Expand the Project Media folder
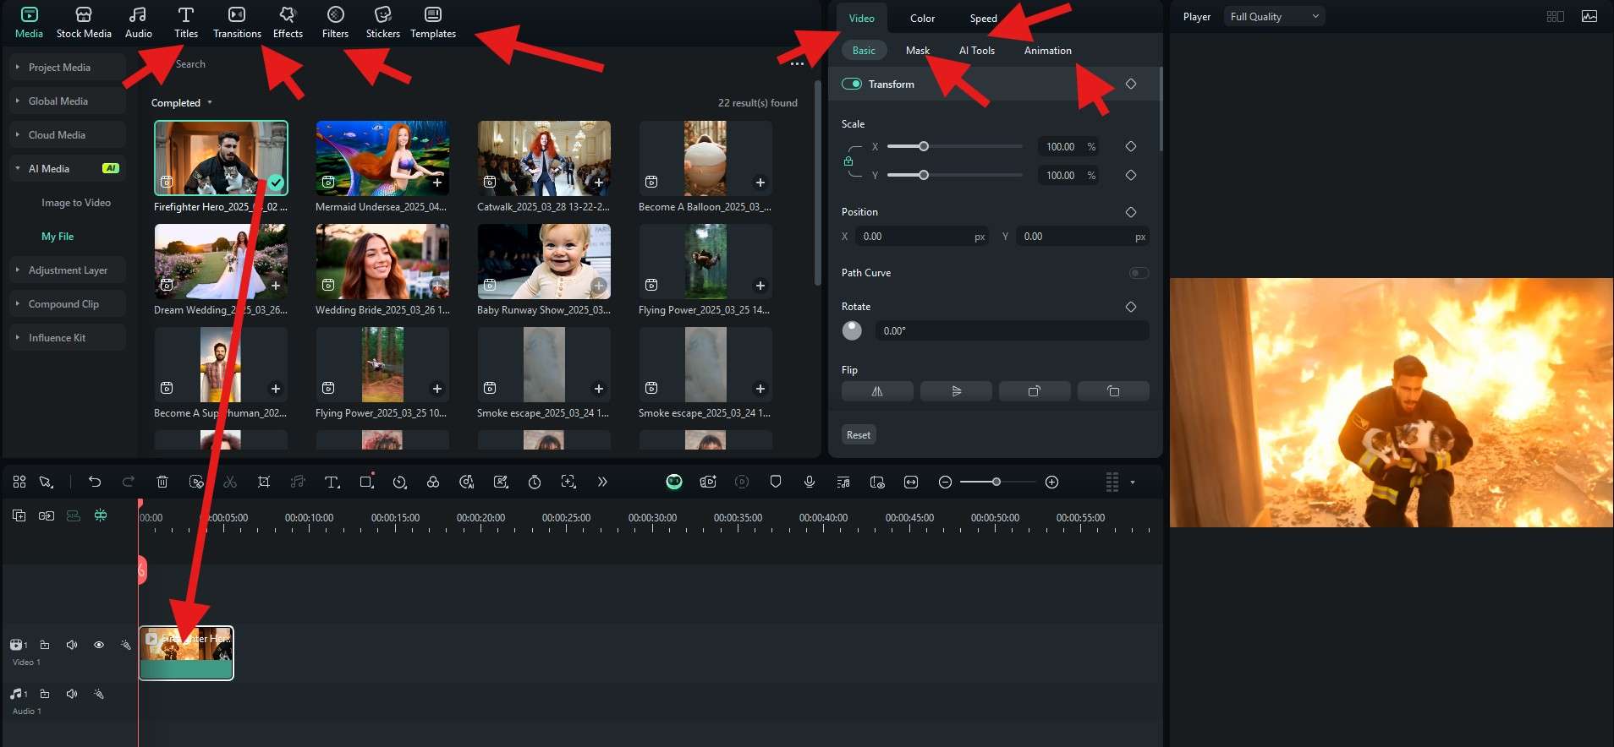This screenshot has width=1614, height=747. (68, 67)
